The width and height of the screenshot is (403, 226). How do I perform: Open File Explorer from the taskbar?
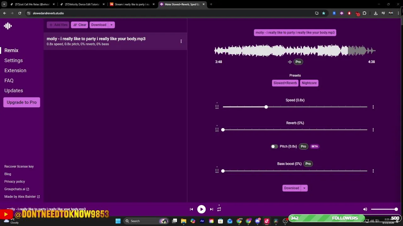coord(184,221)
